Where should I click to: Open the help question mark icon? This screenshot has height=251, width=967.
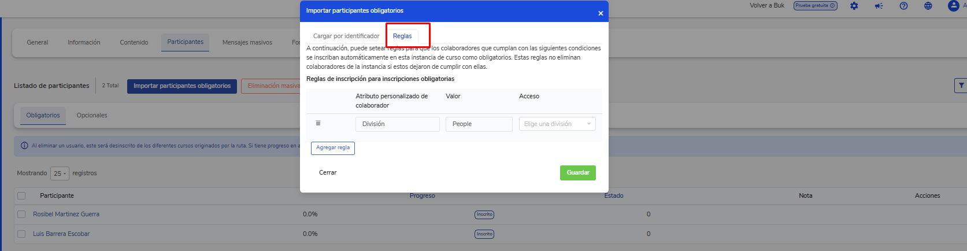tap(903, 6)
